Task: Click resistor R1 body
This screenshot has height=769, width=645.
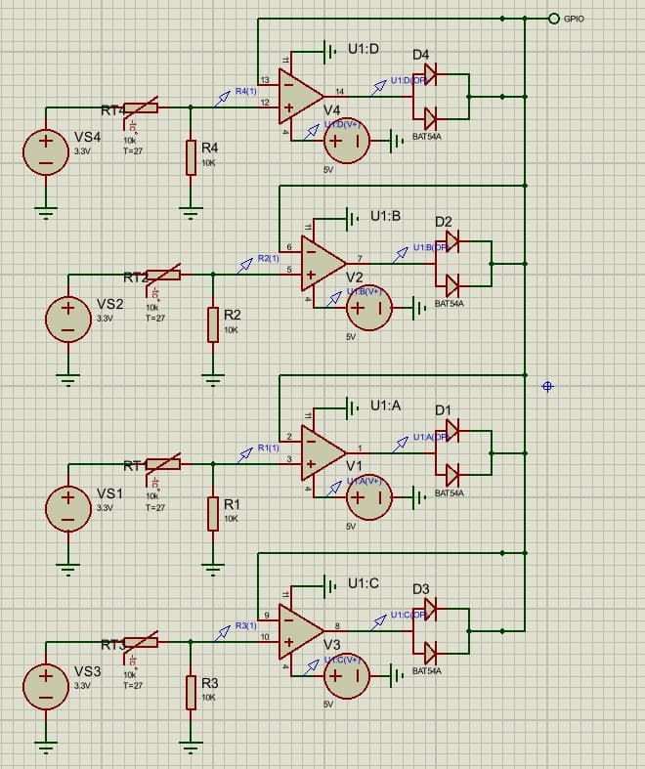Action: (213, 514)
